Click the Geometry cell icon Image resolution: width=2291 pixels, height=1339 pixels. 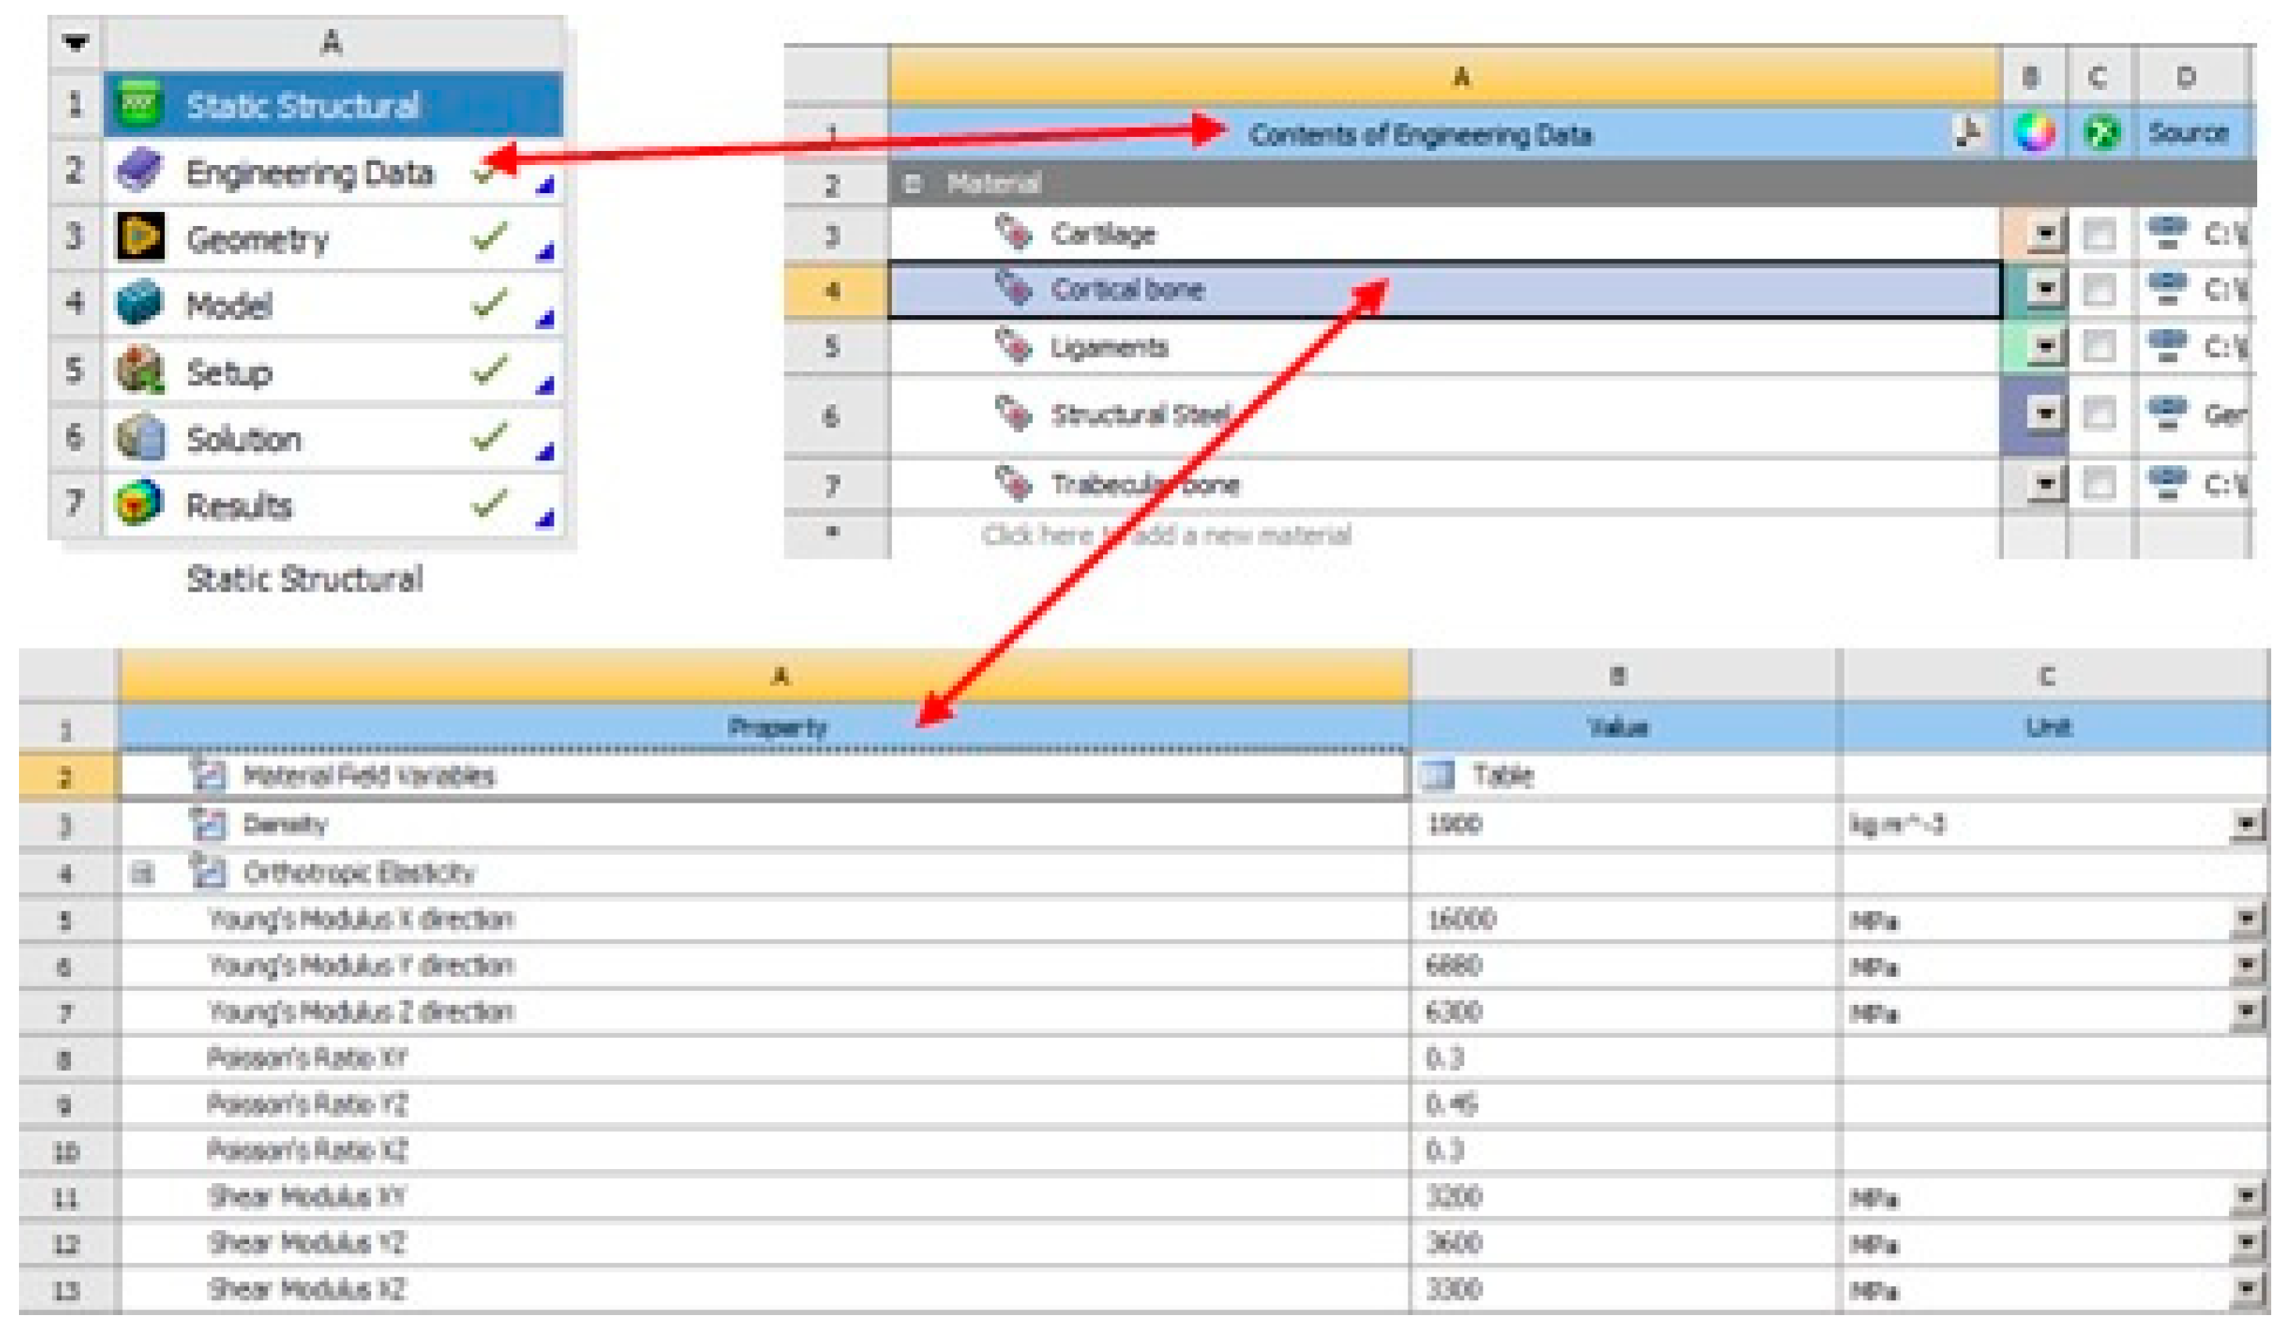[x=139, y=238]
